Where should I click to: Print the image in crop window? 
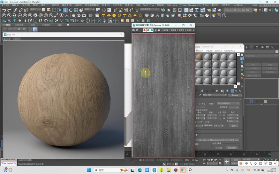click(x=134, y=30)
